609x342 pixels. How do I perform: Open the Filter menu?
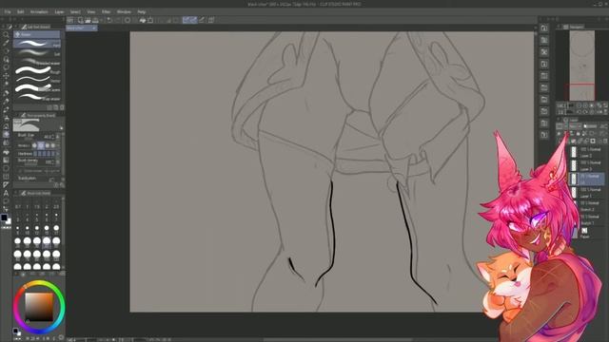pos(106,12)
